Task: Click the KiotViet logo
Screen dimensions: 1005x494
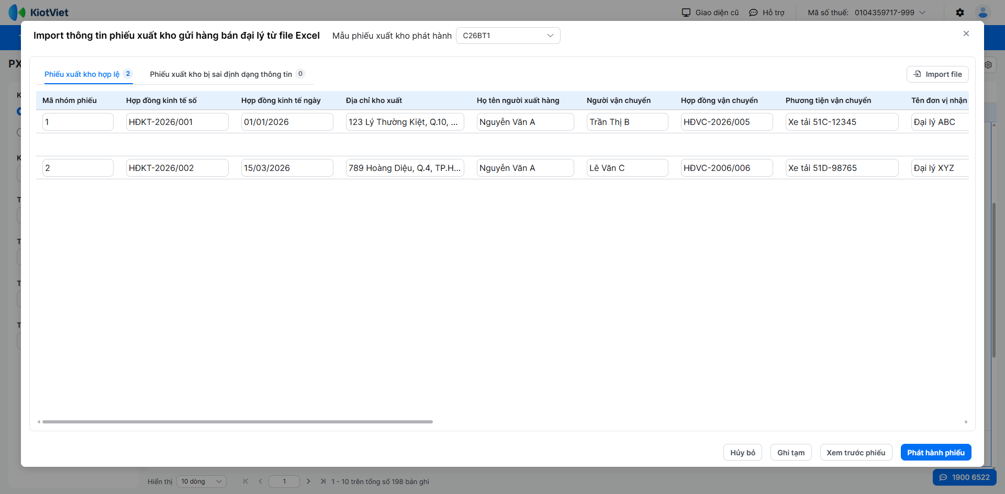Action: [x=38, y=12]
